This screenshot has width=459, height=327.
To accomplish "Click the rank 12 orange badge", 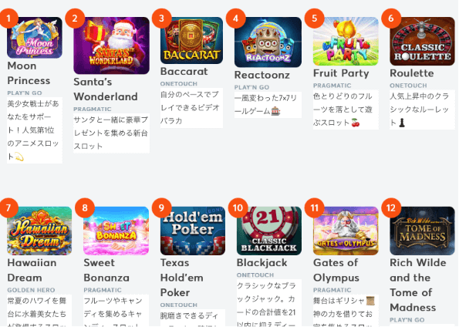I will pyautogui.click(x=391, y=208).
